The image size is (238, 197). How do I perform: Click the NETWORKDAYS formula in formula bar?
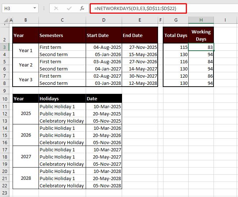coord(135,8)
